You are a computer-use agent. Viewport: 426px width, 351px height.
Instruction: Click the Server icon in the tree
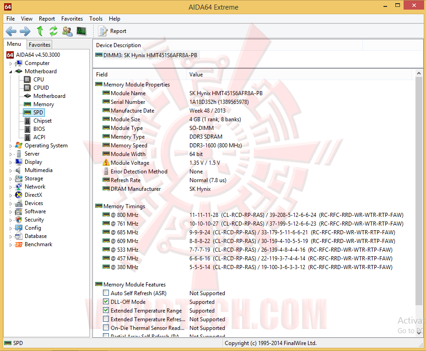click(x=19, y=154)
